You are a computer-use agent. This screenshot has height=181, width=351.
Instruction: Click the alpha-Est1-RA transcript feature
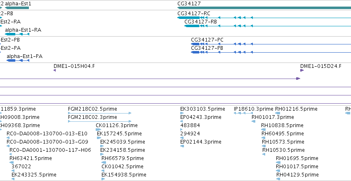point(17,34)
